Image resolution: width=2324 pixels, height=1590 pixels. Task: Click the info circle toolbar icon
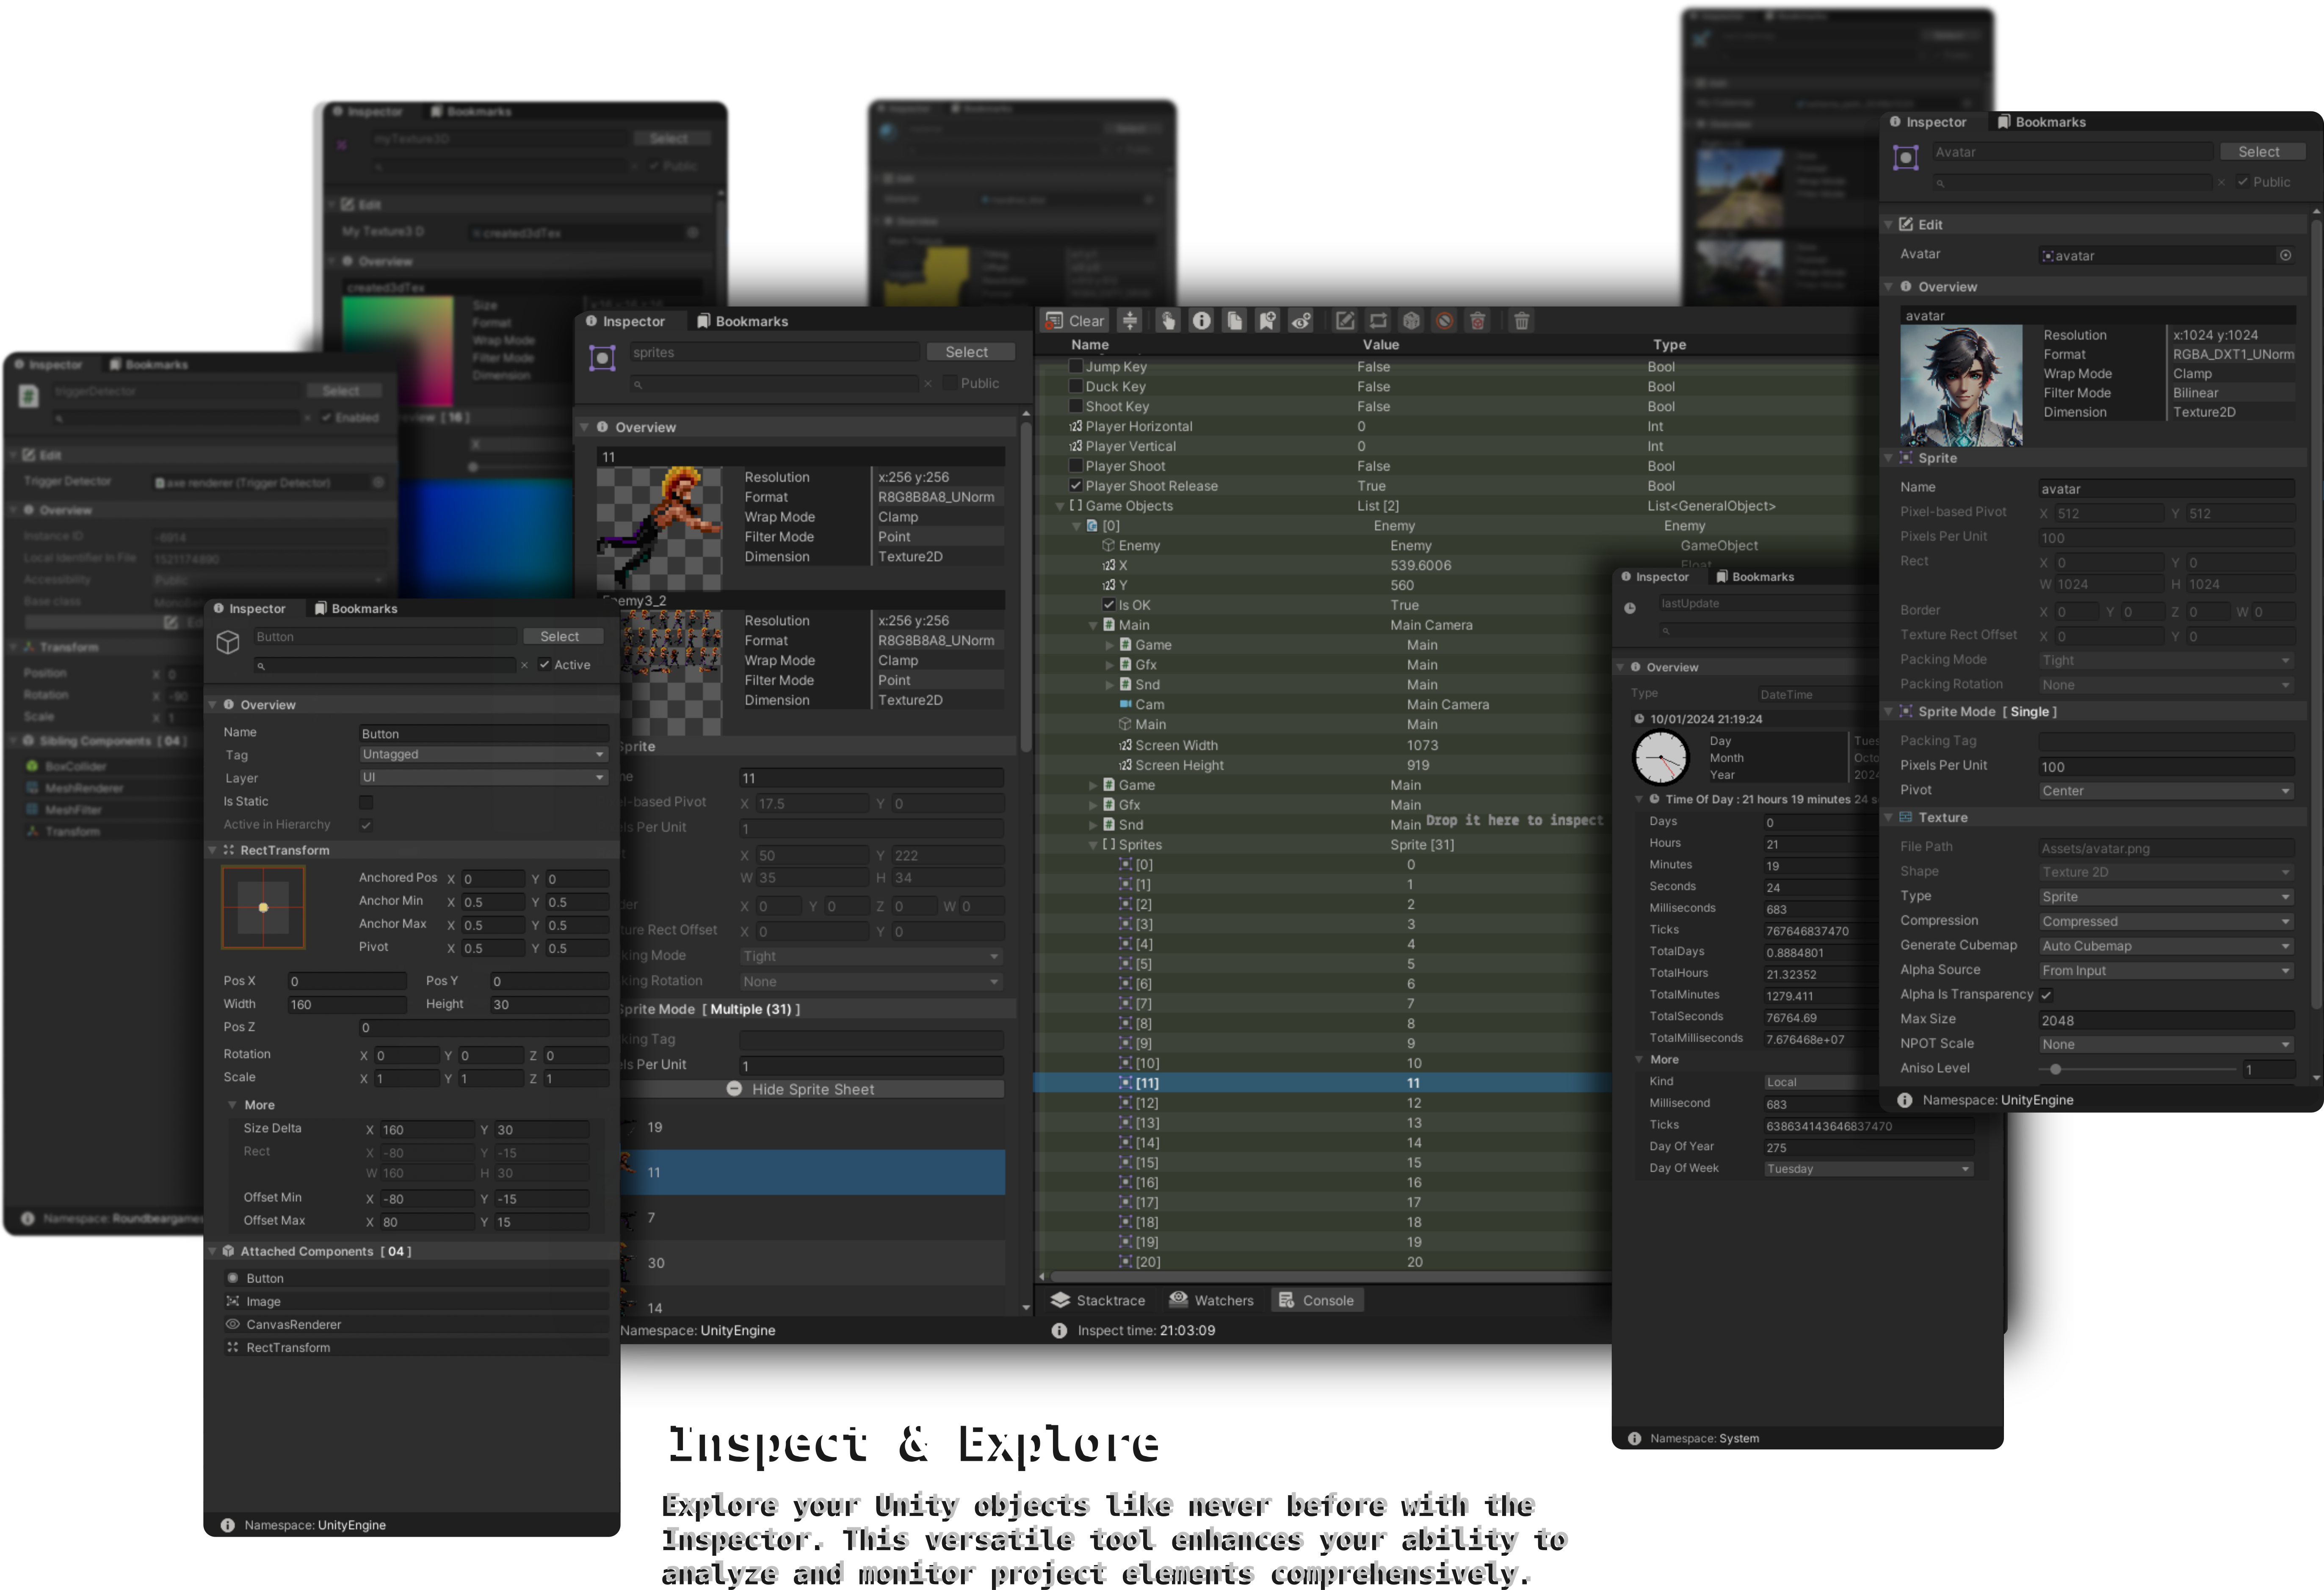[x=1201, y=321]
